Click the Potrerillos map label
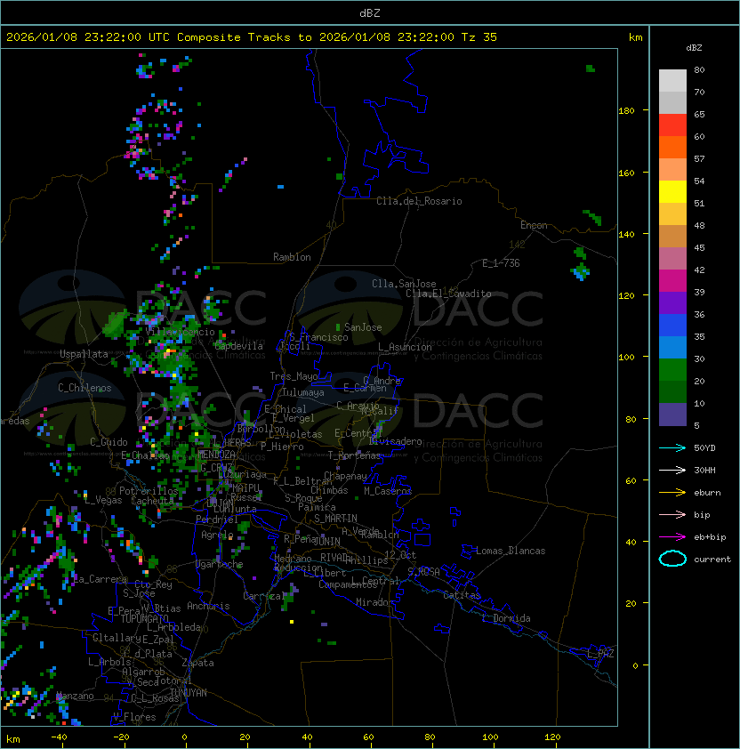This screenshot has width=740, height=749. tap(149, 490)
